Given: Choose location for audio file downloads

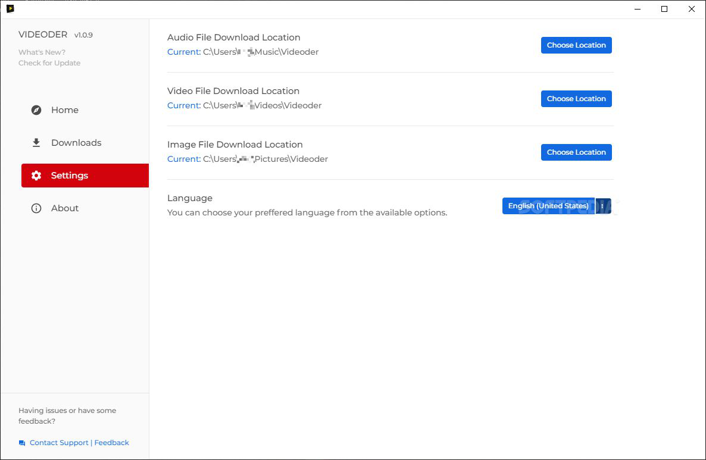Looking at the screenshot, I should pyautogui.click(x=576, y=45).
